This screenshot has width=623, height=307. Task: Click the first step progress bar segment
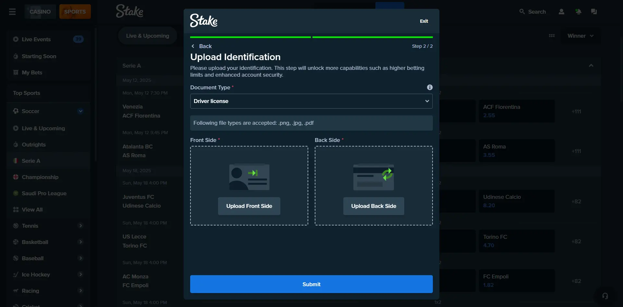[250, 37]
